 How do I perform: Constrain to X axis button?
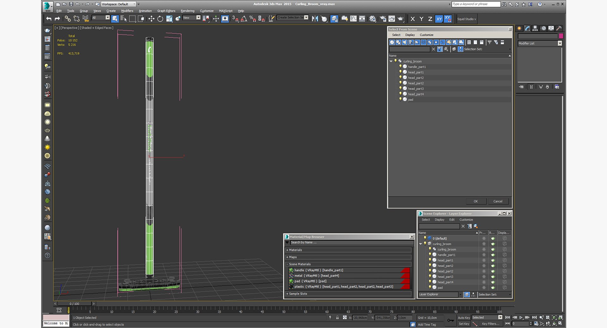pos(413,19)
